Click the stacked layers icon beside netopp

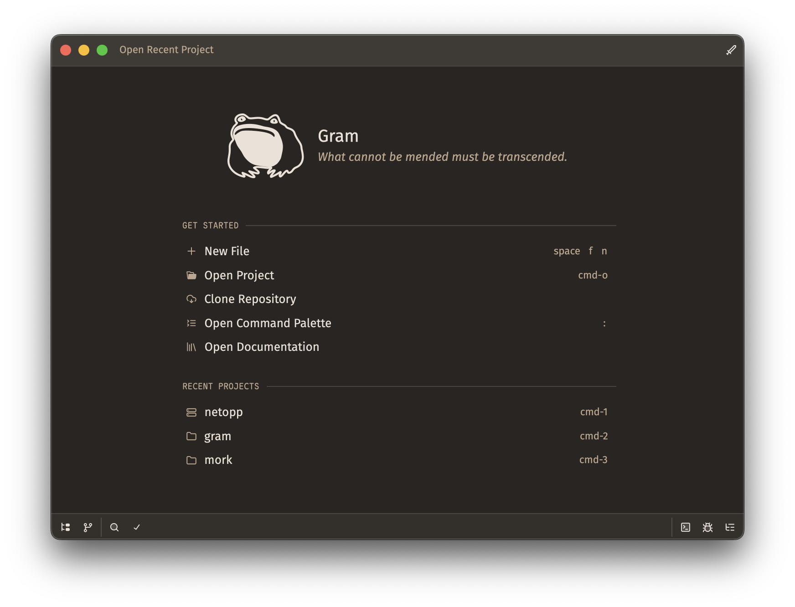[191, 412]
